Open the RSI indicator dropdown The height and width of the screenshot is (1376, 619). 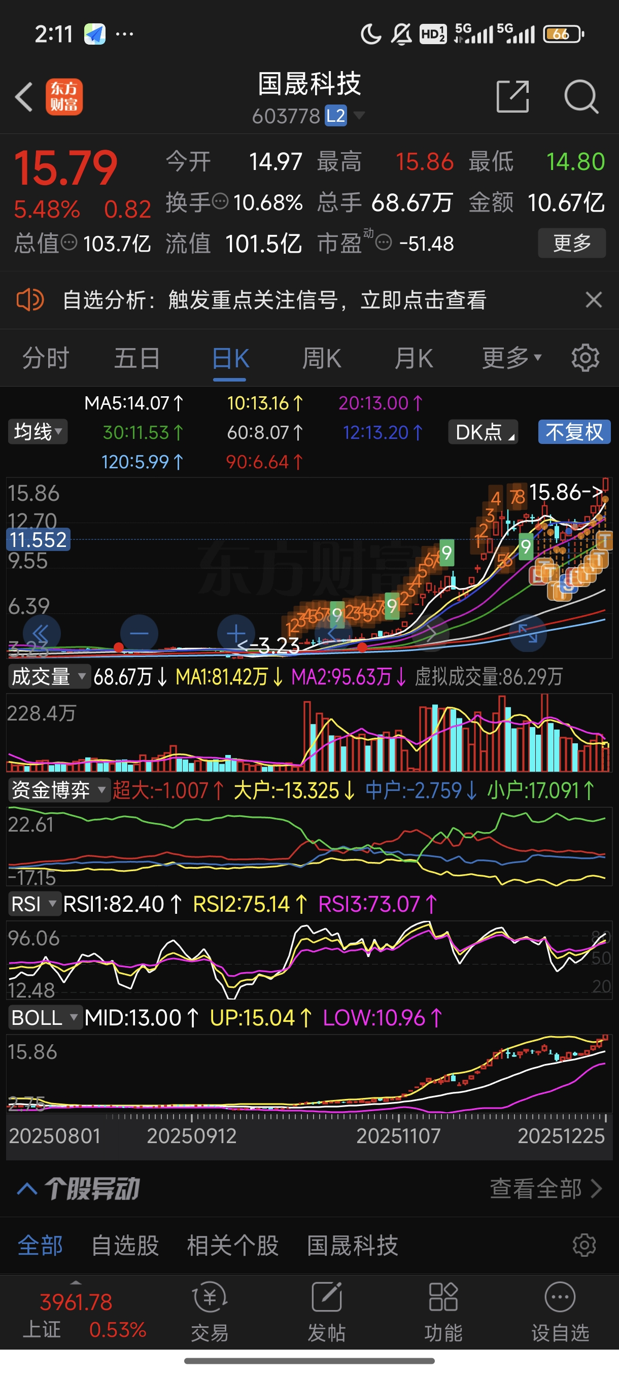click(33, 904)
